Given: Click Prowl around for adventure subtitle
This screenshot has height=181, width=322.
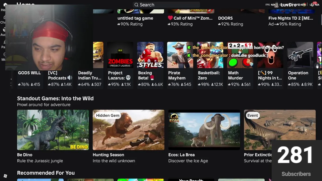Looking at the screenshot, I should pos(44,105).
